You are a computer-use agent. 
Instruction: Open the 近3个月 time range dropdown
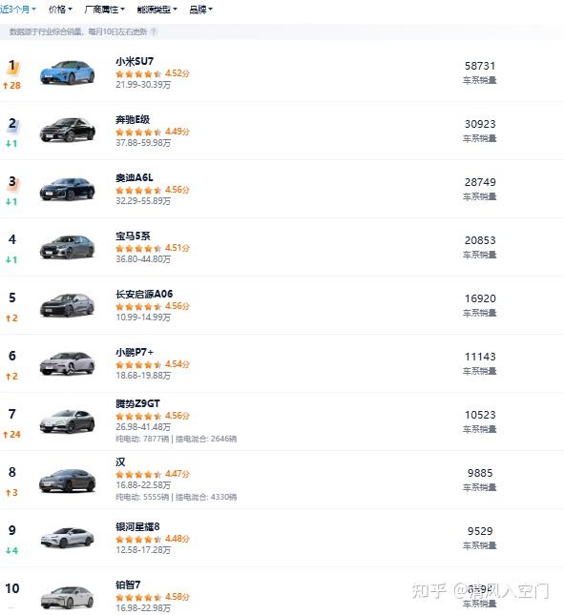[x=18, y=10]
